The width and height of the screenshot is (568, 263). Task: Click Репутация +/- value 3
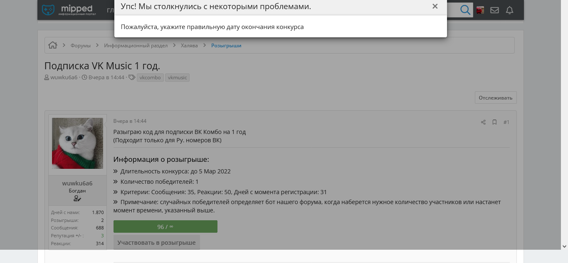pyautogui.click(x=102, y=236)
